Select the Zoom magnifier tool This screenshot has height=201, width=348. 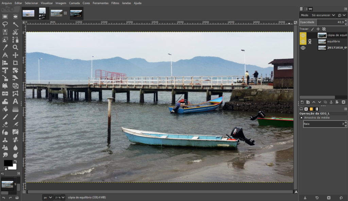[15, 47]
